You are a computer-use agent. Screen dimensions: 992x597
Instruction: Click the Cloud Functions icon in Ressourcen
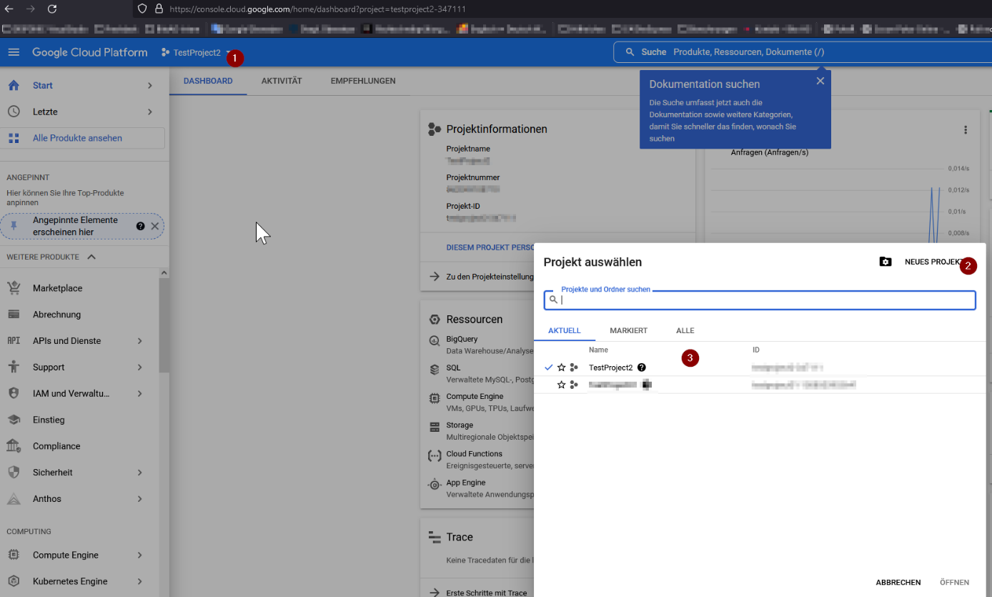[434, 455]
